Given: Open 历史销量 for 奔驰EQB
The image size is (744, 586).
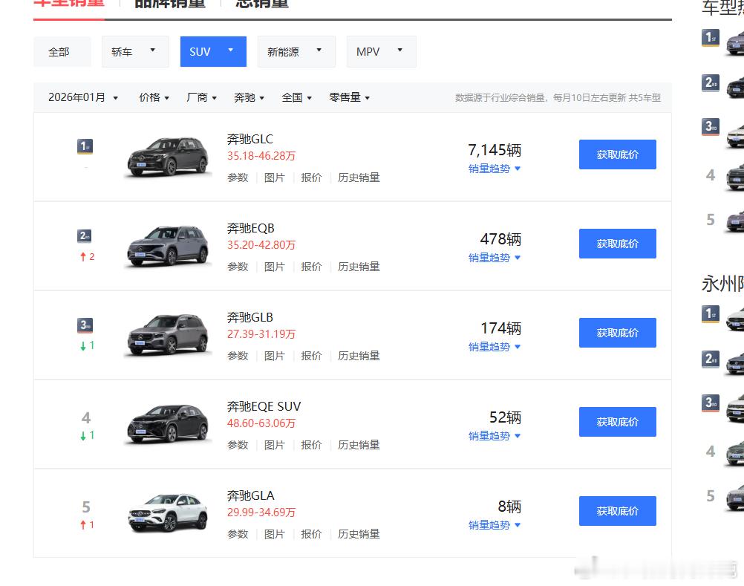Looking at the screenshot, I should click(359, 267).
